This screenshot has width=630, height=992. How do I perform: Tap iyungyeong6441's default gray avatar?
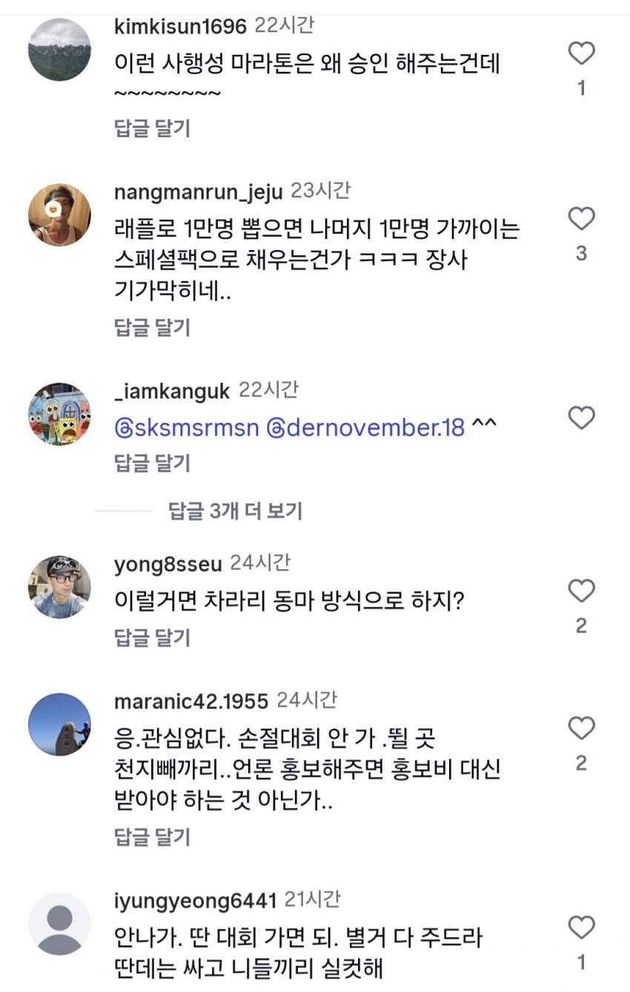point(59,924)
